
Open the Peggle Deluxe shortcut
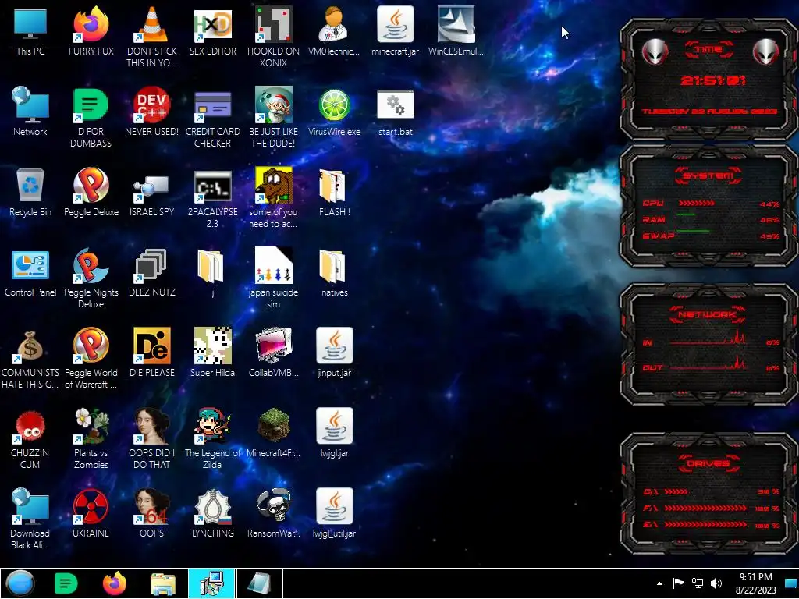(x=91, y=192)
